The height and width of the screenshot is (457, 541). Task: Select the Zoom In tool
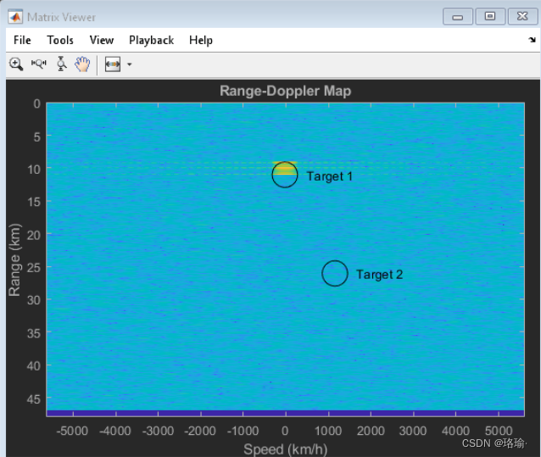(x=16, y=64)
